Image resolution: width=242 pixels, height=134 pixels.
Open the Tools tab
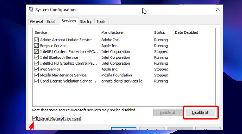tap(101, 21)
